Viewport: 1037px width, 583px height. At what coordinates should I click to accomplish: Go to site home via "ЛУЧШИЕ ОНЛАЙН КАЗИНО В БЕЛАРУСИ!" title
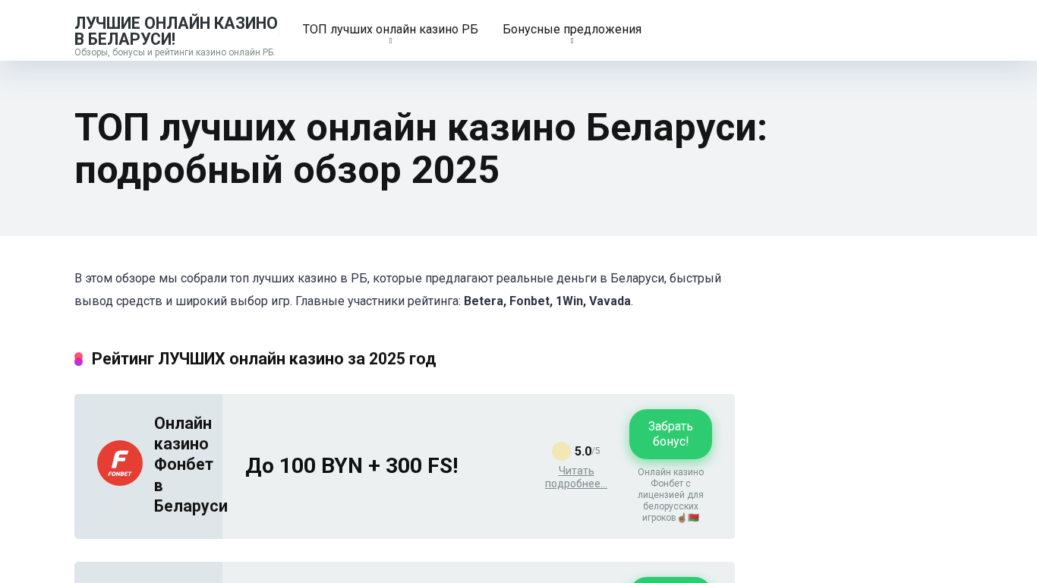[x=176, y=31]
